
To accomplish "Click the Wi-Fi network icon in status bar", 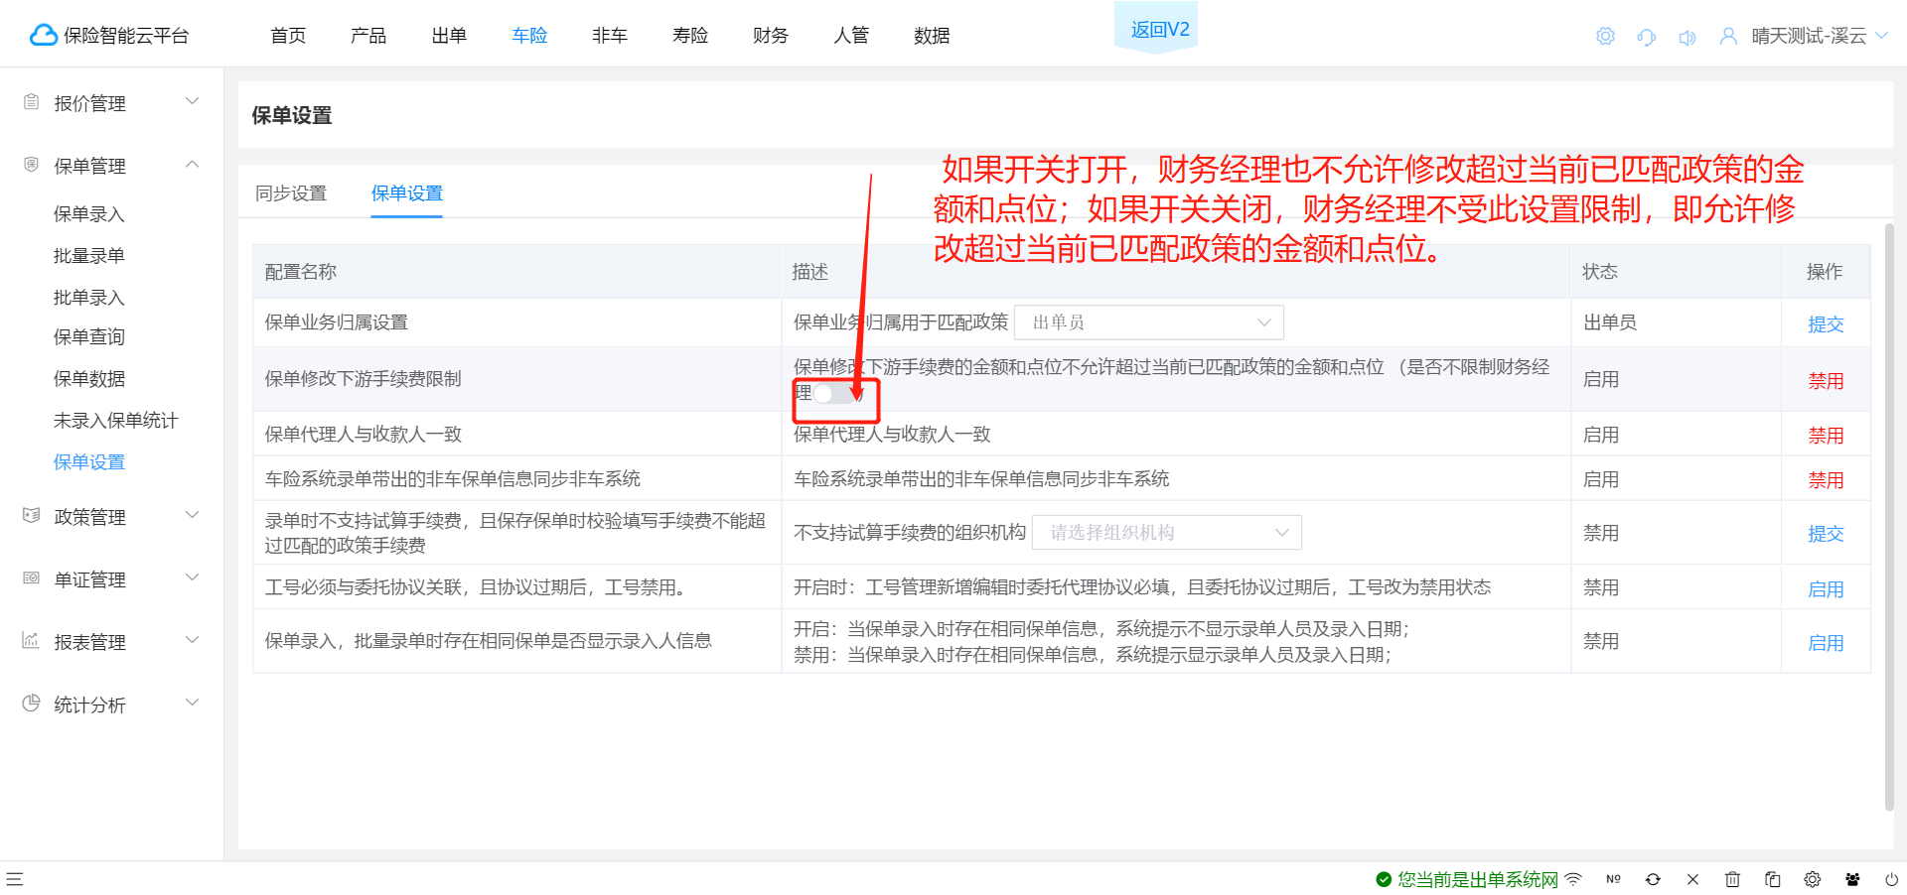I will coord(1573,879).
